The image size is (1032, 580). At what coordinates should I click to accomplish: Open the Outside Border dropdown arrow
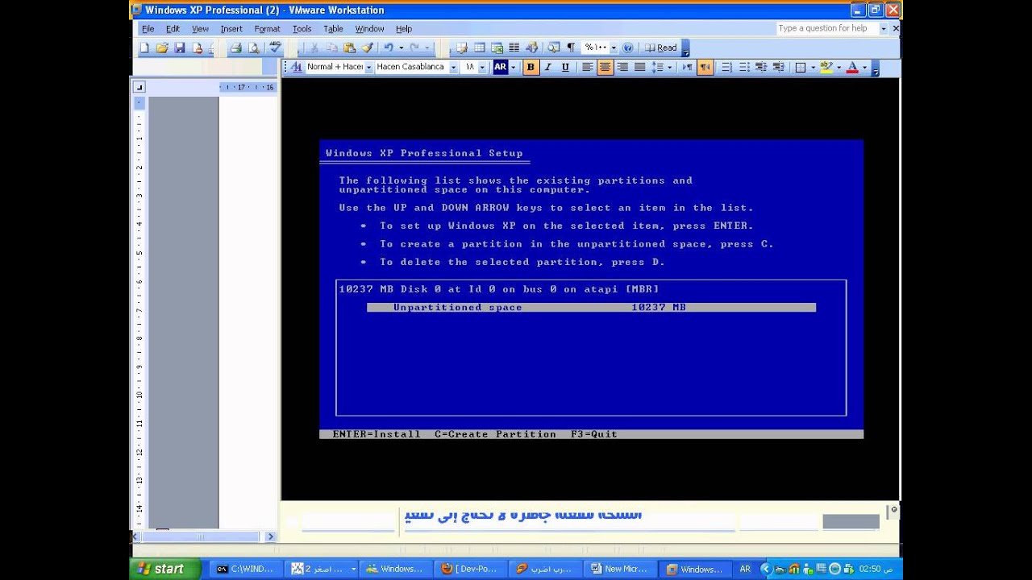[x=813, y=68]
